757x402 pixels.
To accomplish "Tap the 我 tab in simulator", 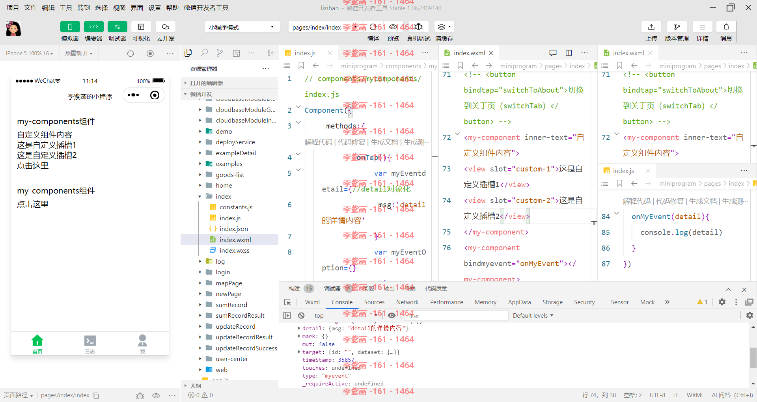I will click(142, 344).
